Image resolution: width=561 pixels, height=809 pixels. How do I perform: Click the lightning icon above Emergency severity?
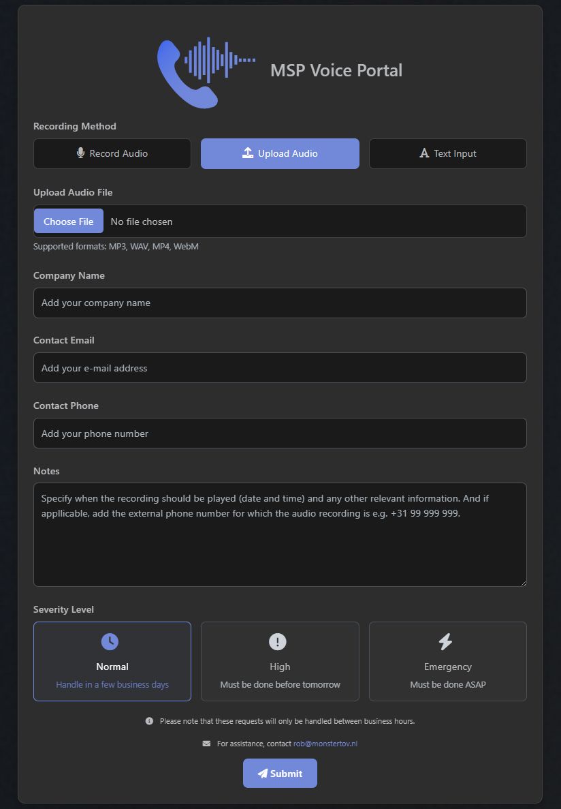point(447,641)
